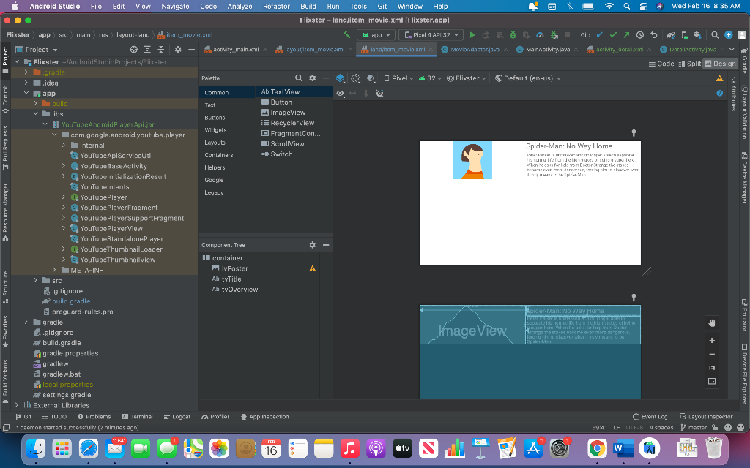Set zoom to 1:1 actual size
The image size is (750, 468).
point(712,368)
